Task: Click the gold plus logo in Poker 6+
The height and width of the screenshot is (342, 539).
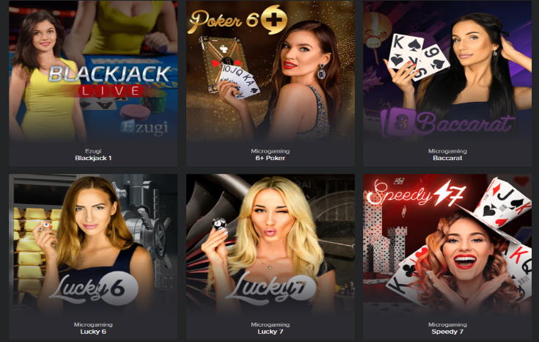Action: (274, 20)
